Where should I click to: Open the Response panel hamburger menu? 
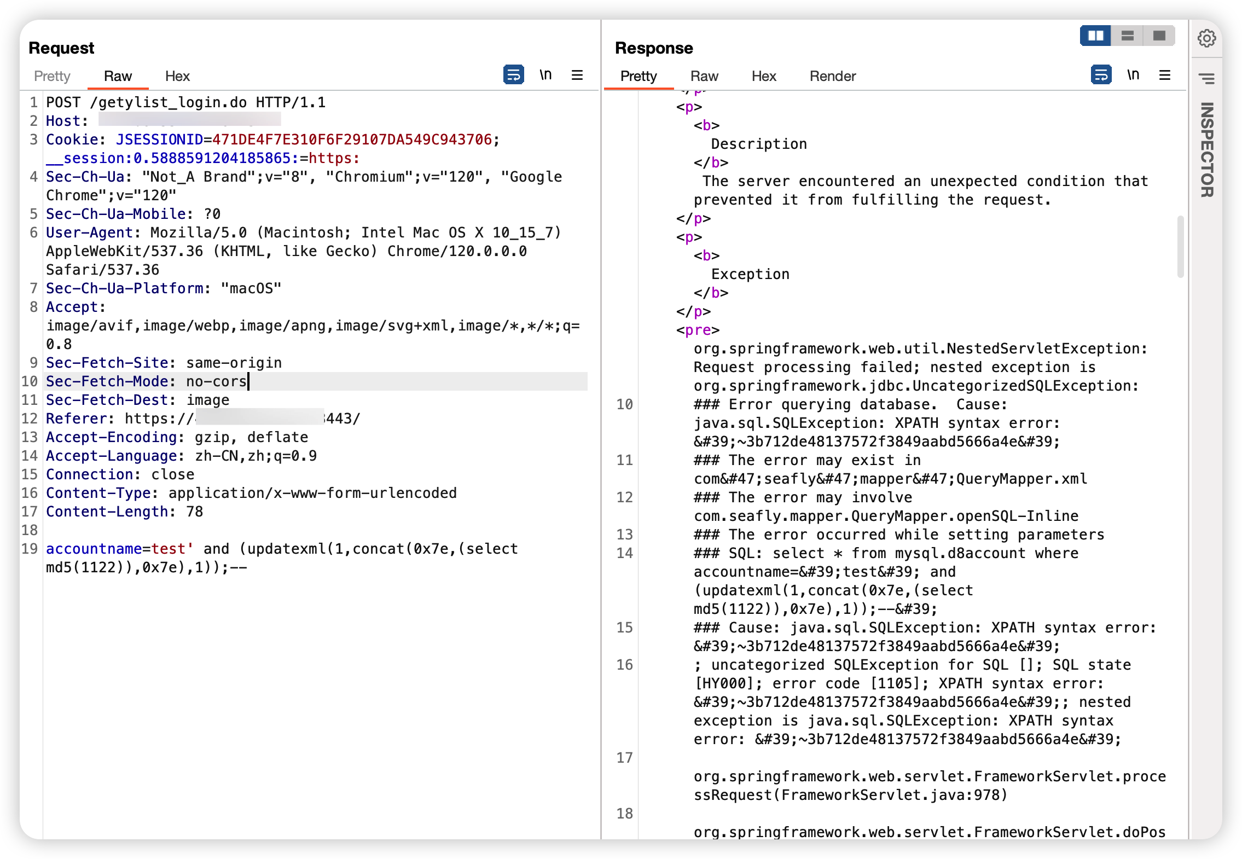(1165, 75)
